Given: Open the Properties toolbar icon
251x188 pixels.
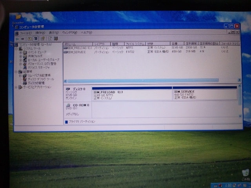Looking at the screenshot, I should pyautogui.click(x=43, y=38).
